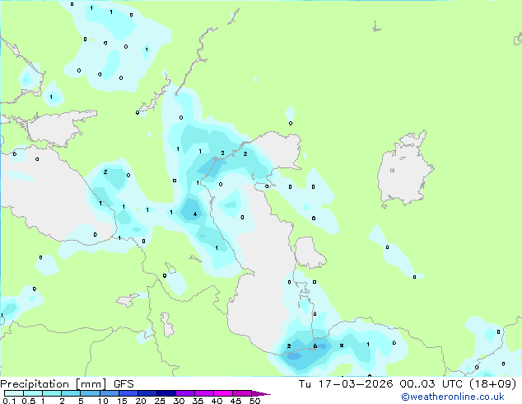The height and width of the screenshot is (404, 522).
Task: Click the 'Precipitation [mm]' title text
Action: [x=54, y=384]
